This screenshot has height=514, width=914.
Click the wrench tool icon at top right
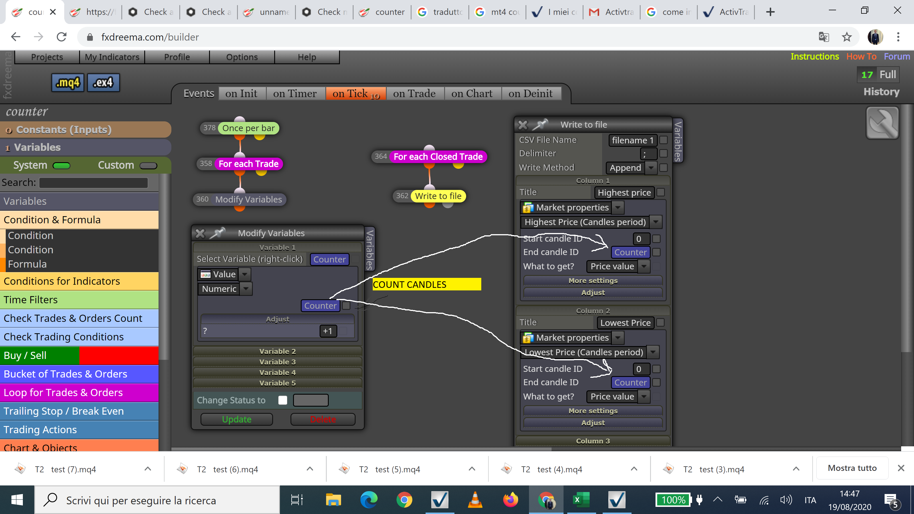882,123
